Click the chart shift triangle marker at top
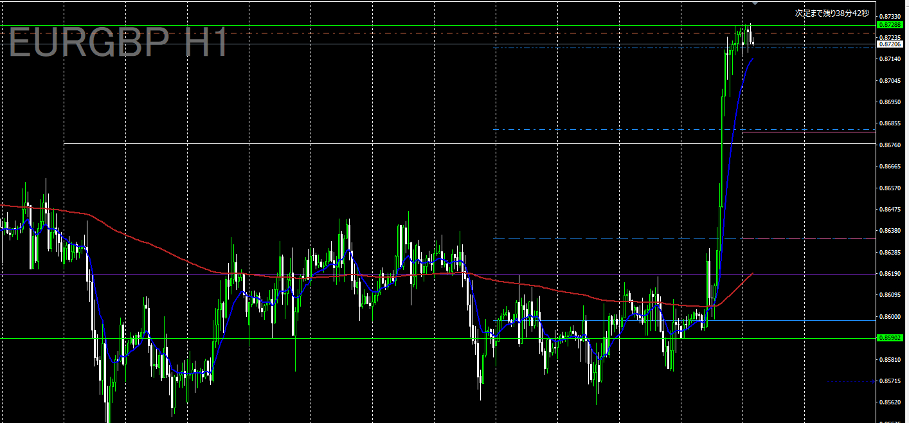Image resolution: width=909 pixels, height=423 pixels. 756,3
